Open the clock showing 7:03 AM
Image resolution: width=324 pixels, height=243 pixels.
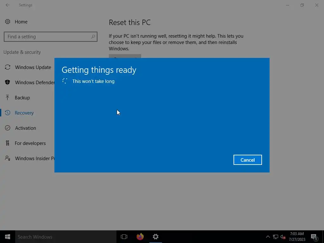pos(297,237)
